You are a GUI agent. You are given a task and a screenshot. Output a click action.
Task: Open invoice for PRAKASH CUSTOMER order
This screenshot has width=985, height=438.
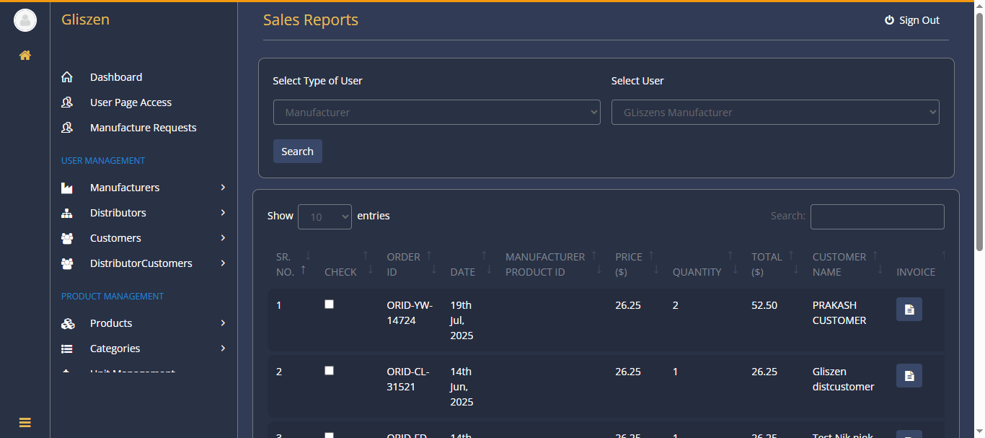(x=909, y=310)
